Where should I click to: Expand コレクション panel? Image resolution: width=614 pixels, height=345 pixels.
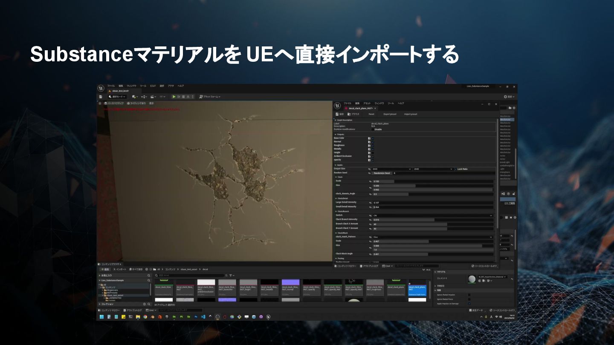pyautogui.click(x=100, y=304)
